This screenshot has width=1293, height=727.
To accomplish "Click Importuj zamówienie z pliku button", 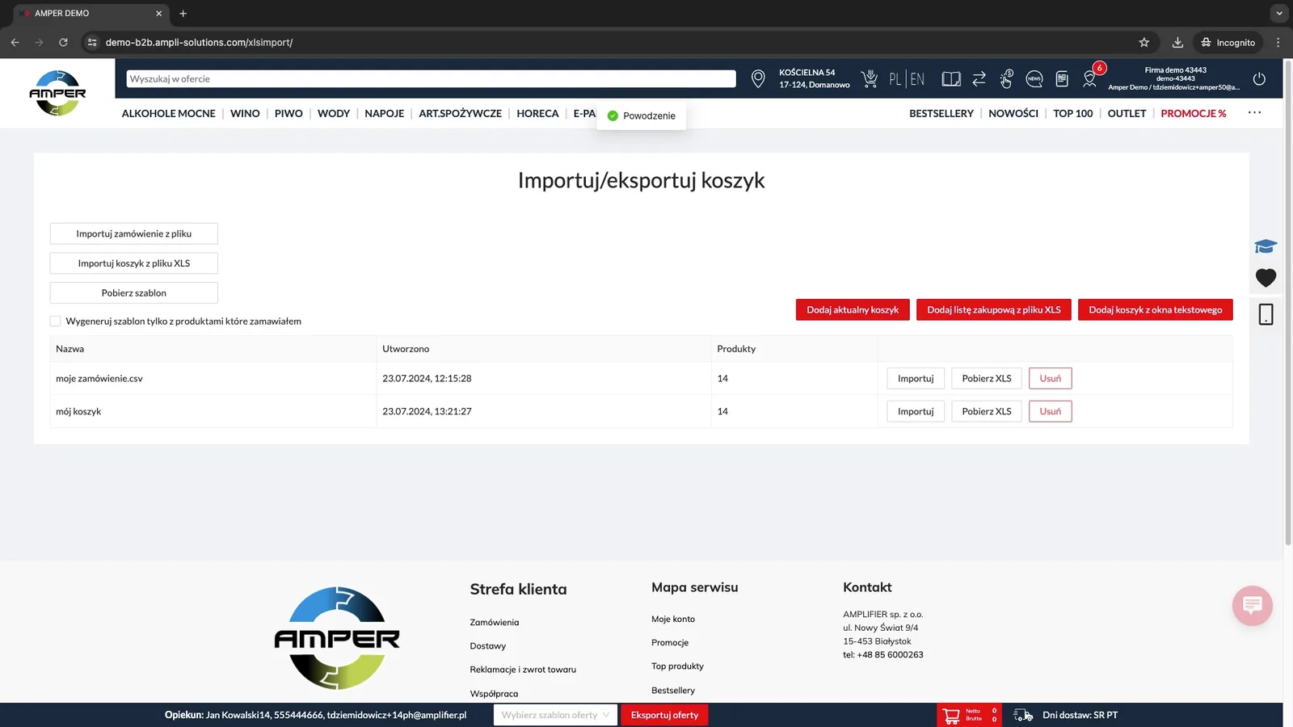I will point(134,233).
